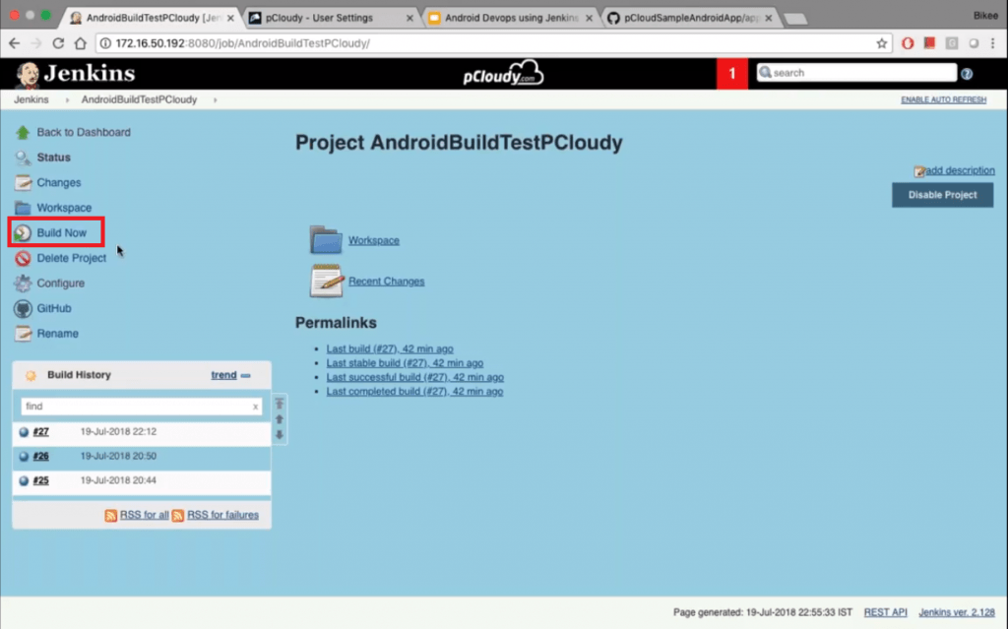
Task: Select the Delete Project icon
Action: coord(22,257)
